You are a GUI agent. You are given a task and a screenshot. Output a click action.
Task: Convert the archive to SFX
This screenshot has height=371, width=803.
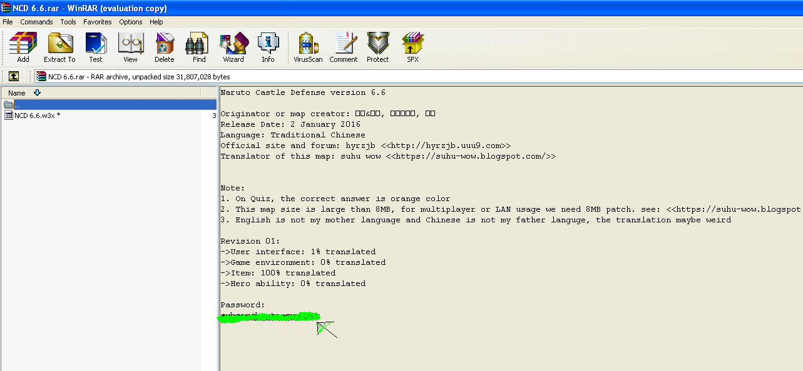point(412,47)
